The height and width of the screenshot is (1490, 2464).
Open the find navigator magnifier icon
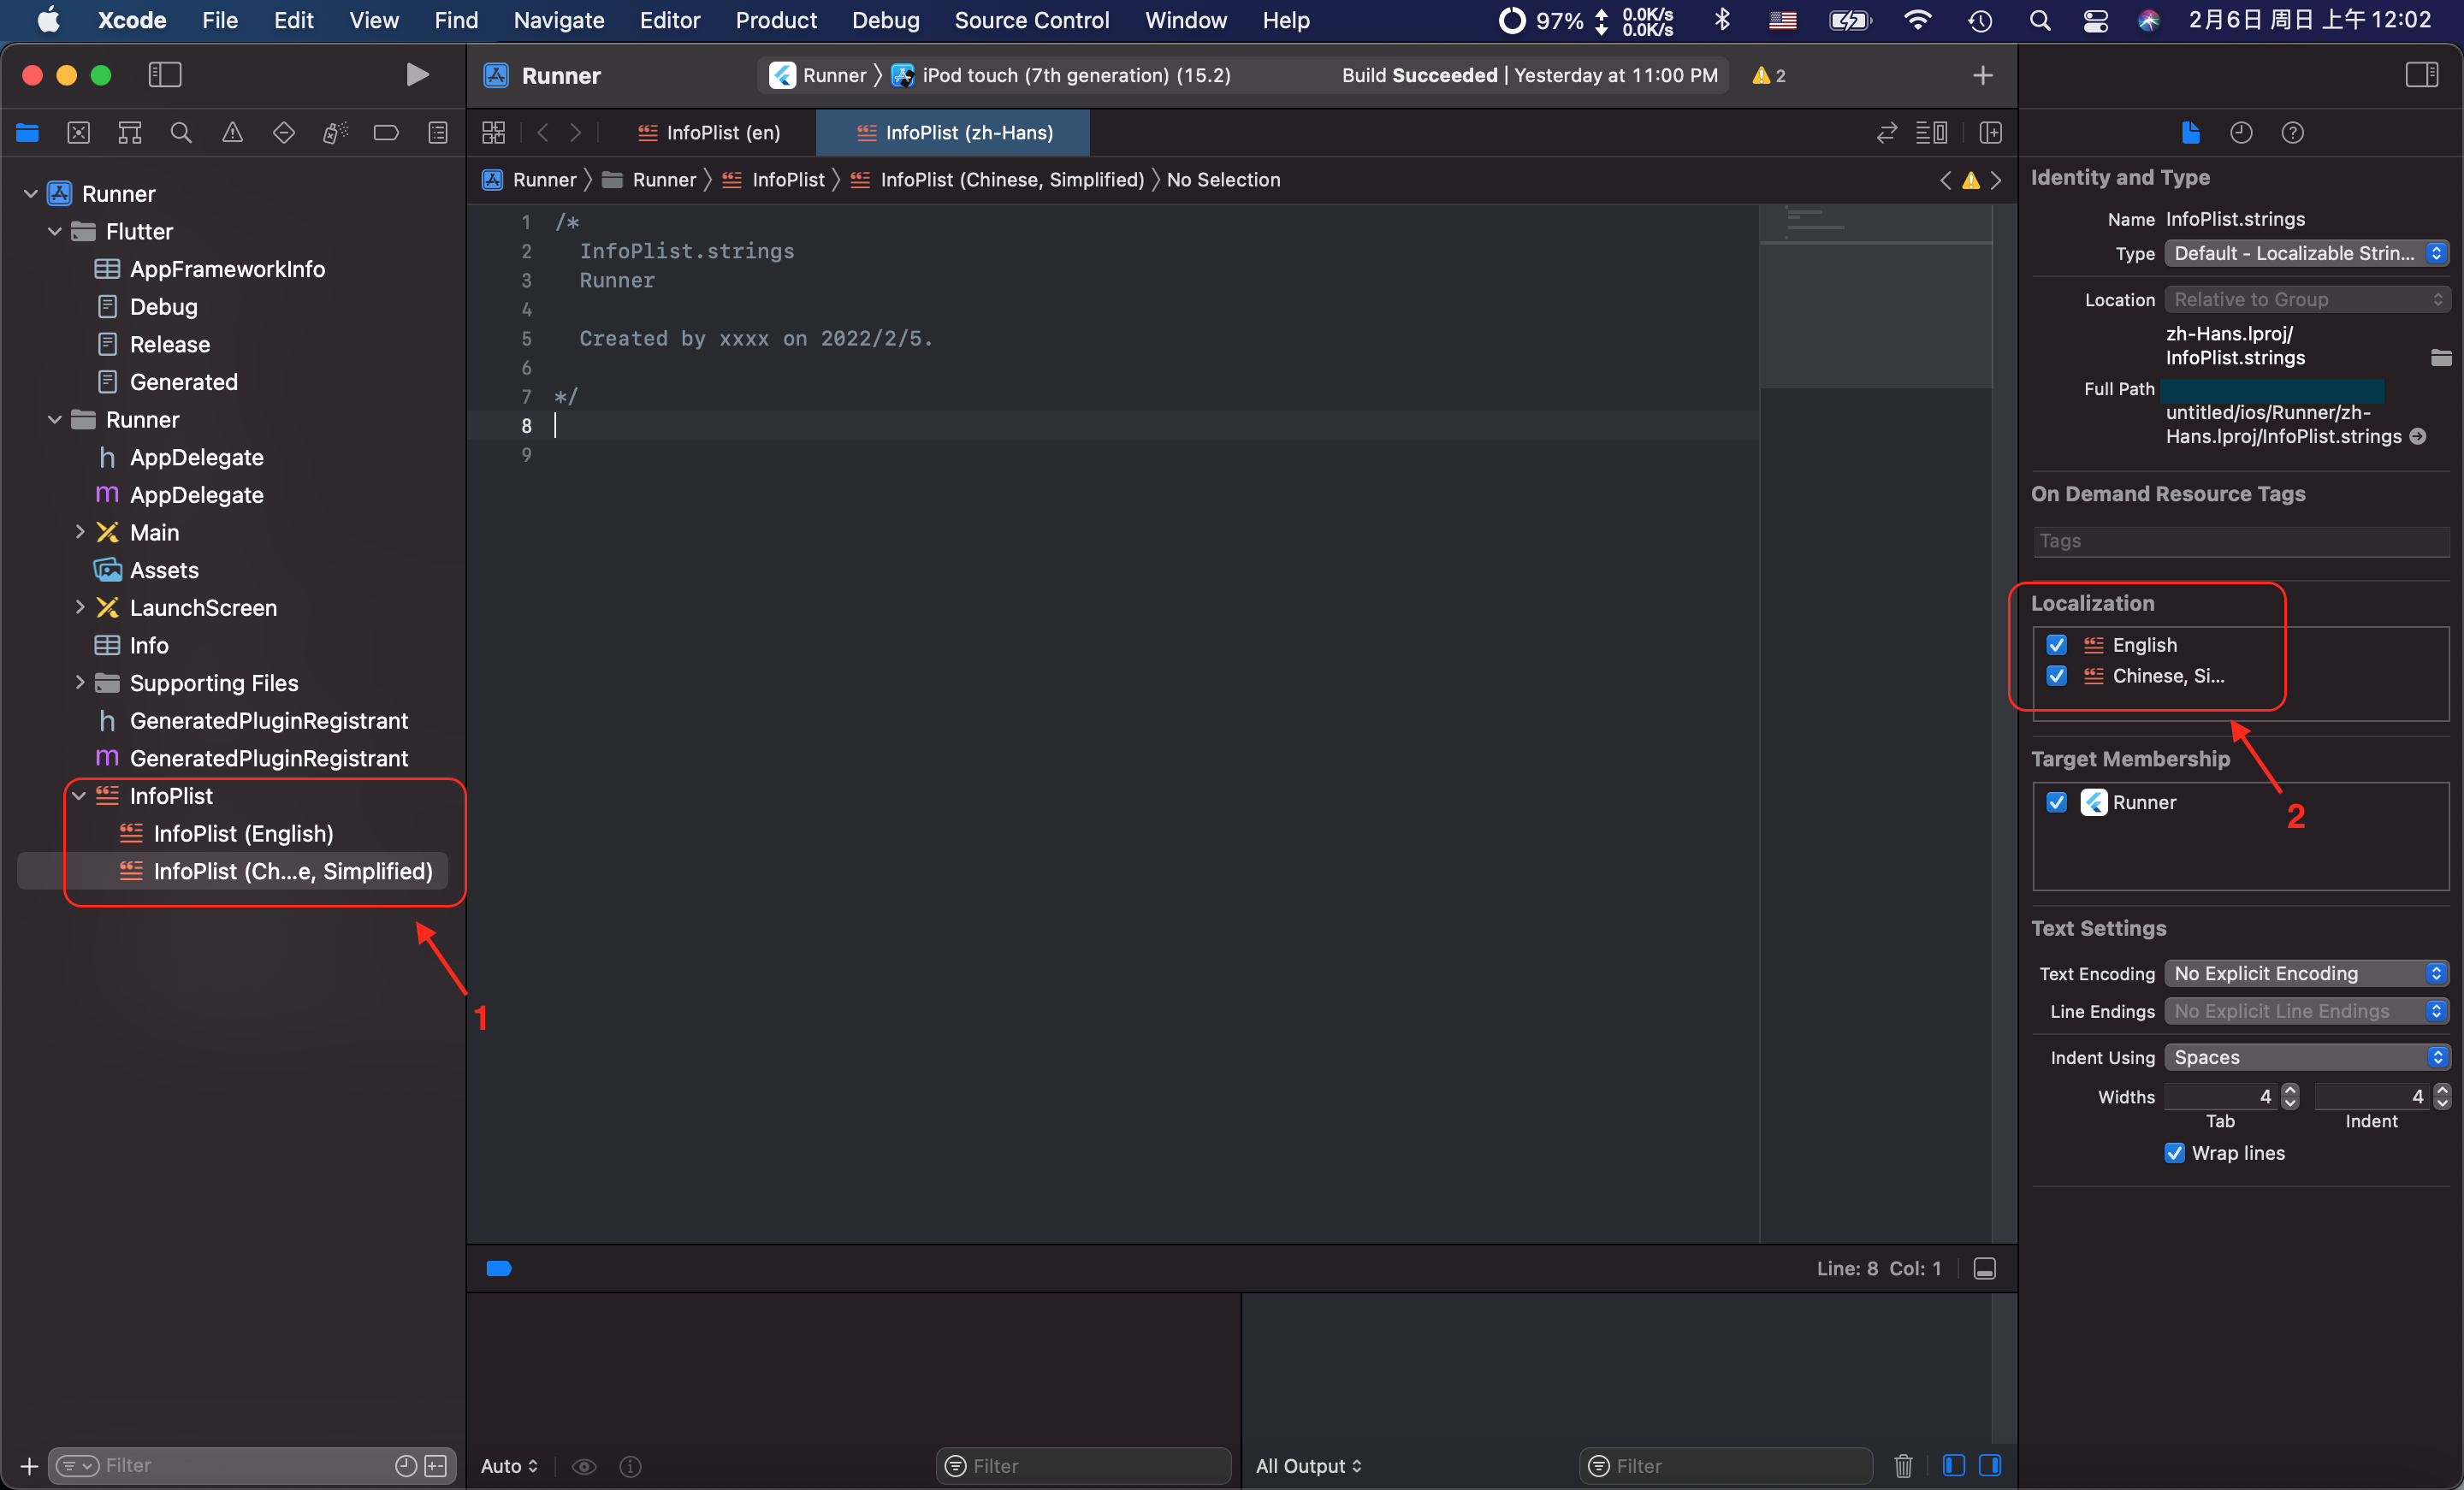181,132
